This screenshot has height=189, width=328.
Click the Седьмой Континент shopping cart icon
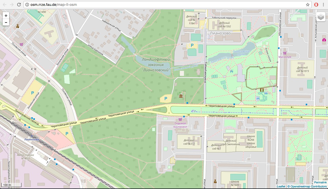tap(180, 119)
